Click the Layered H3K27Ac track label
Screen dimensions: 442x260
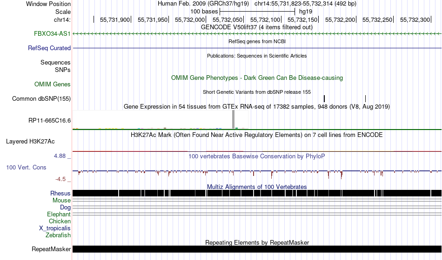pos(30,141)
